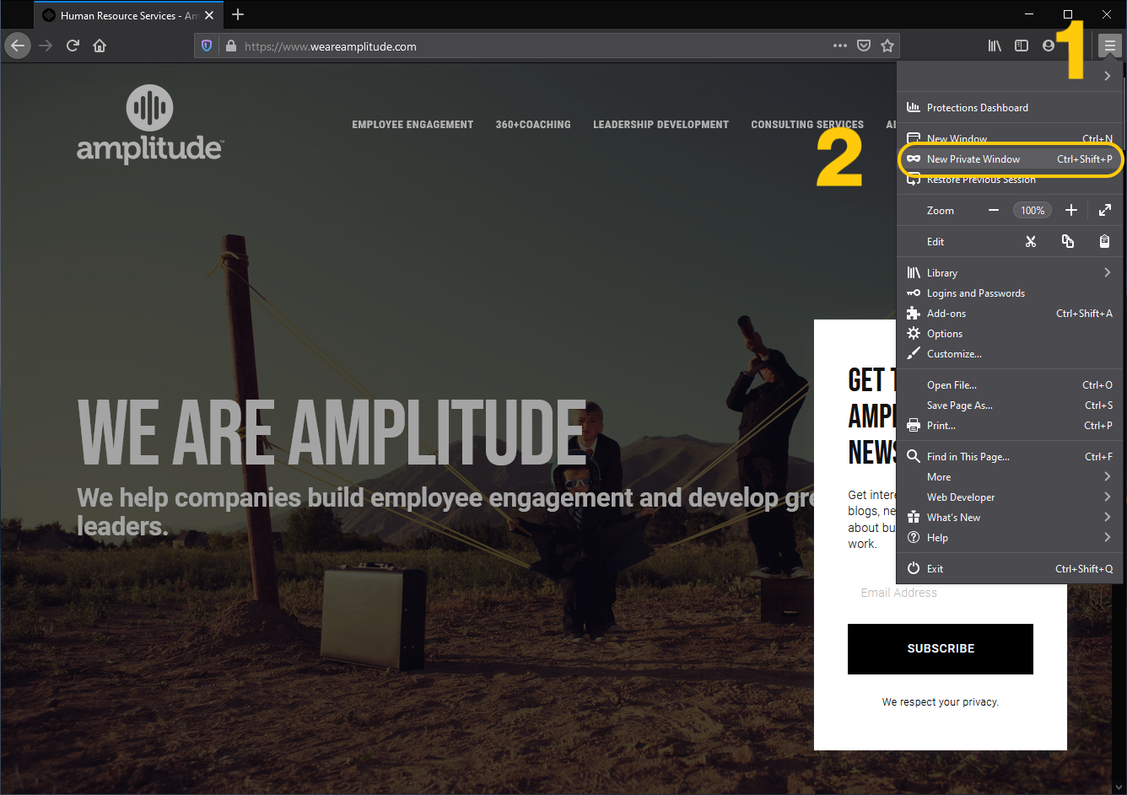Screen dimensions: 1127x795
Task: Choose Open File... entry
Action: 1008,384
